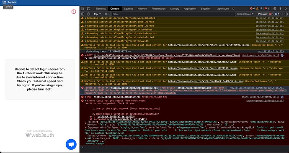The width and height of the screenshot is (289, 153).
Task: Open the Performance tab
Action: click(x=158, y=9)
